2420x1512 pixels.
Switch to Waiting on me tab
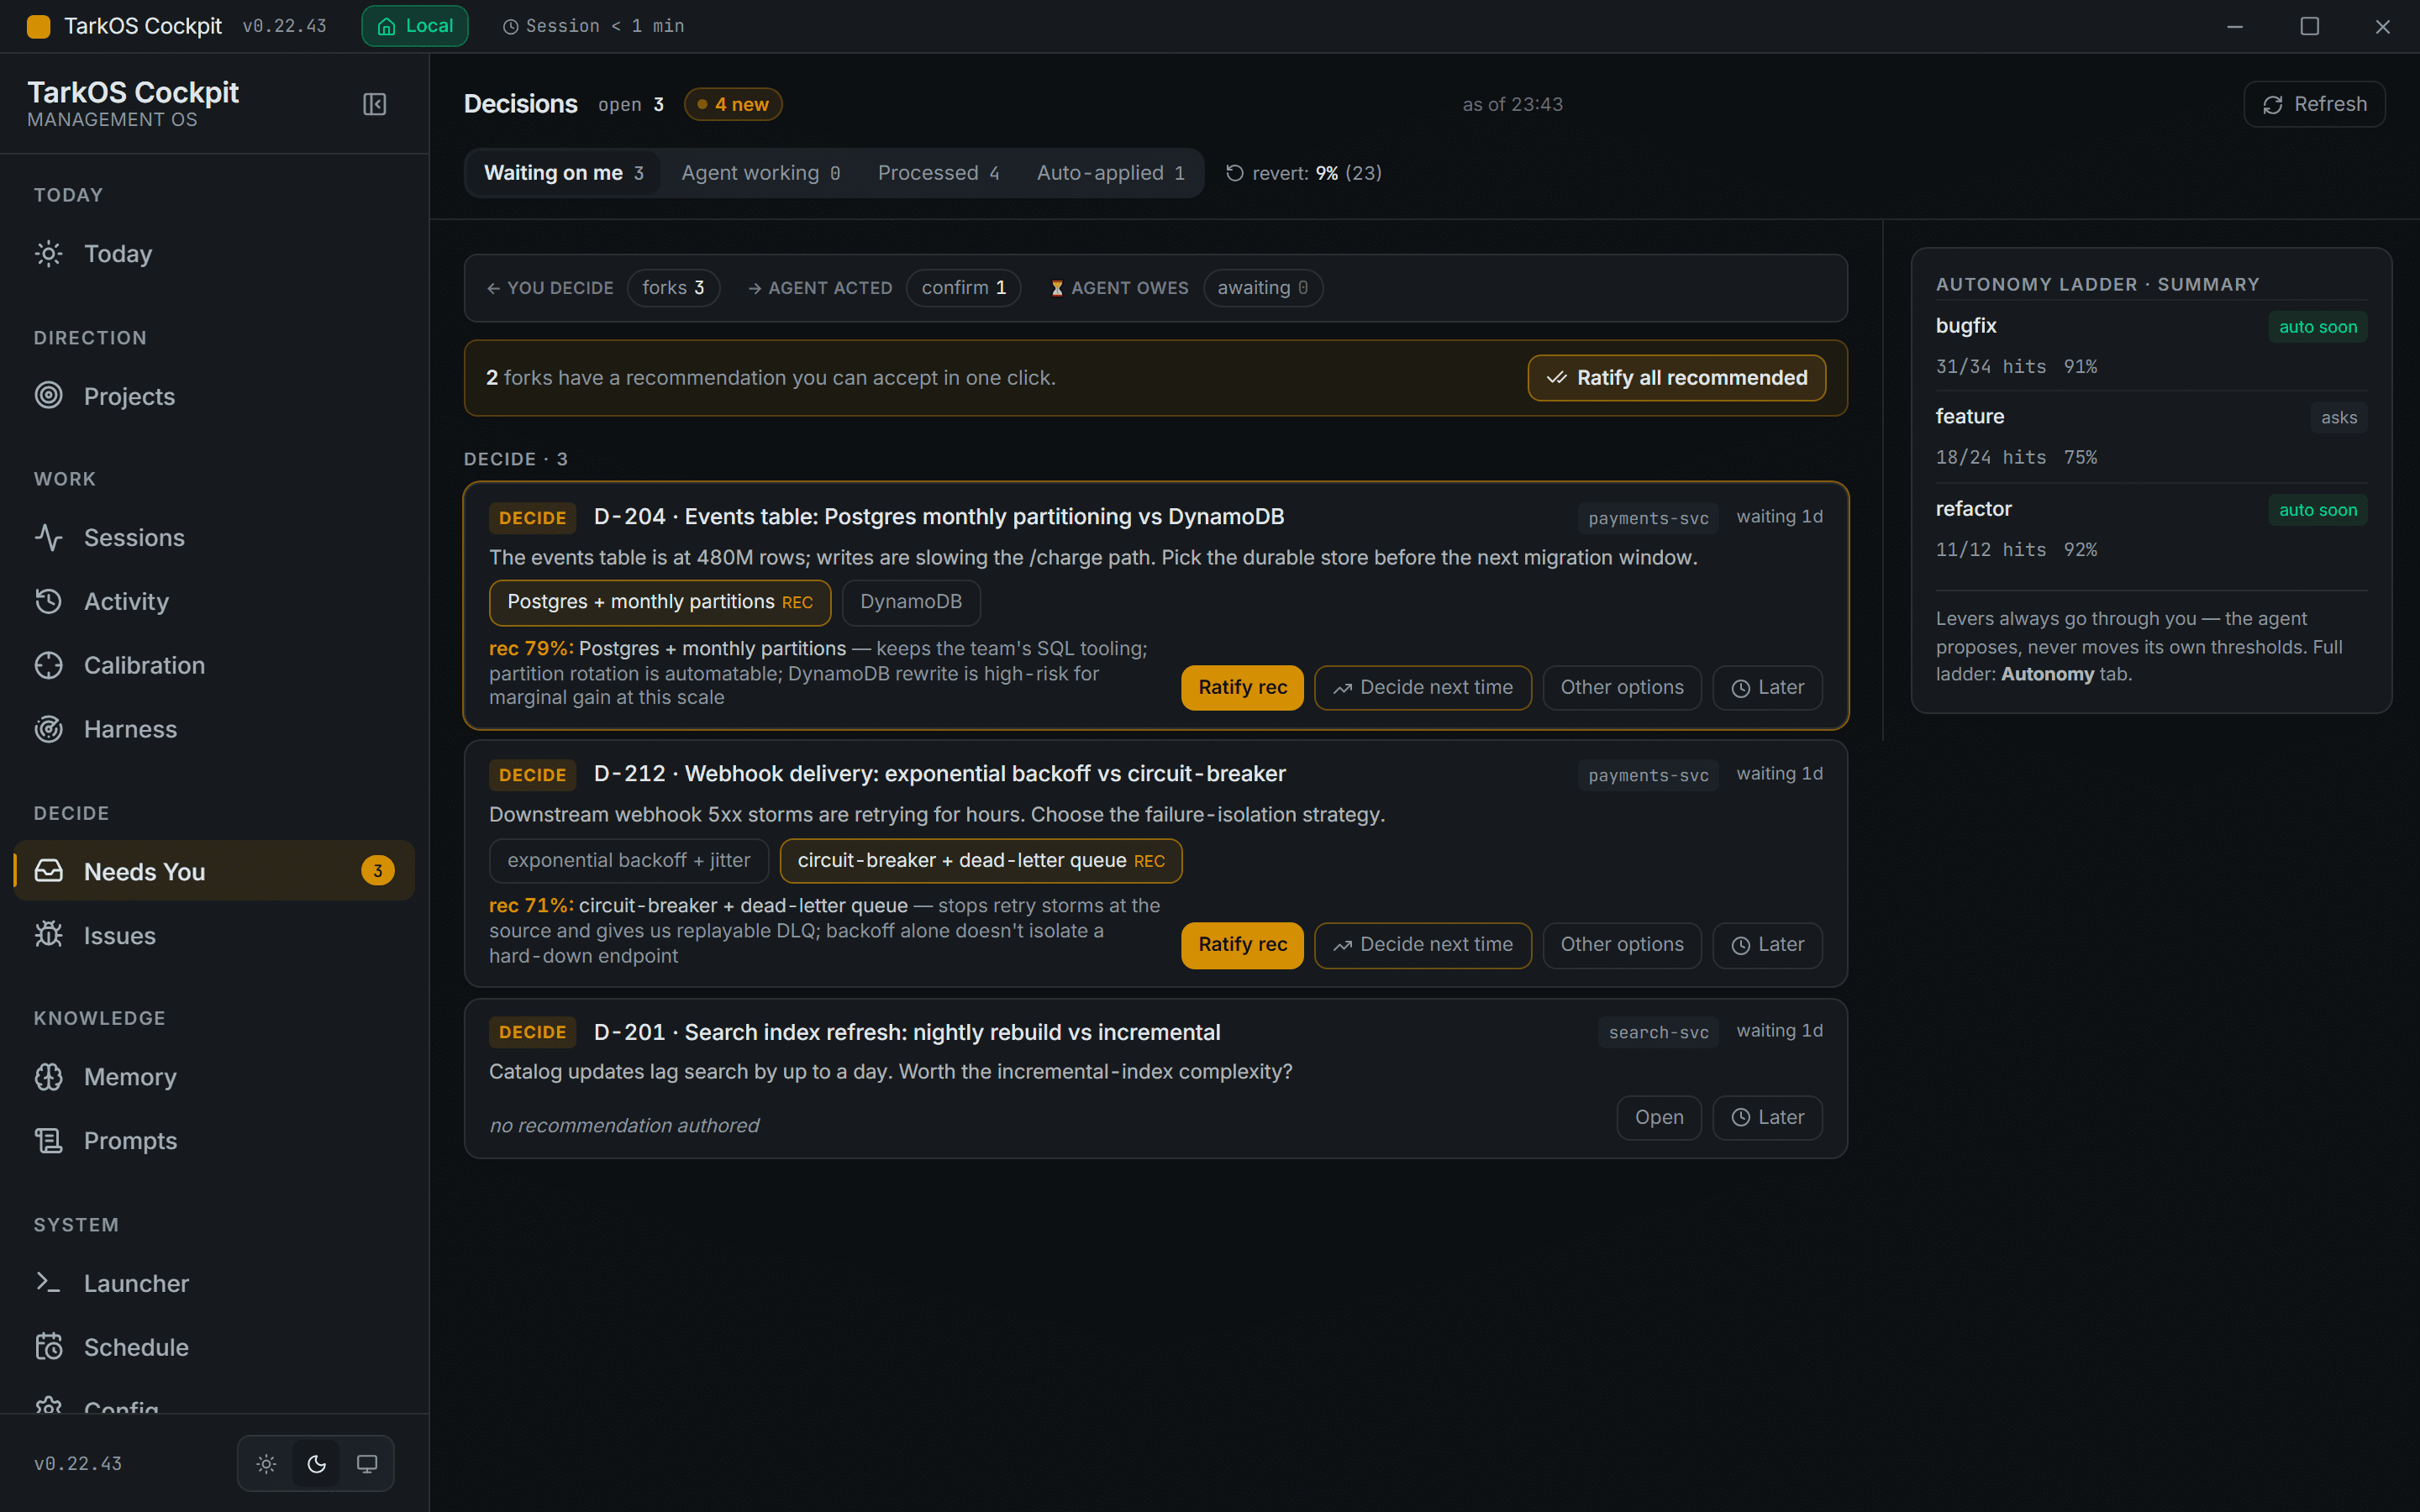click(x=563, y=173)
